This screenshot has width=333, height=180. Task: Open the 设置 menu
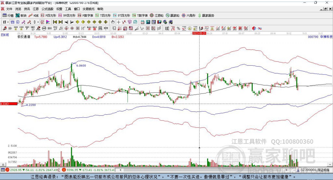(59, 9)
